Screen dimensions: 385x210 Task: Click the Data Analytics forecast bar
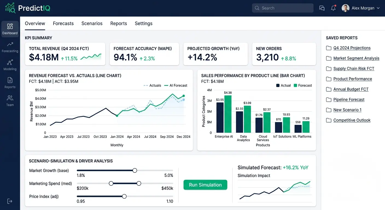point(247,119)
